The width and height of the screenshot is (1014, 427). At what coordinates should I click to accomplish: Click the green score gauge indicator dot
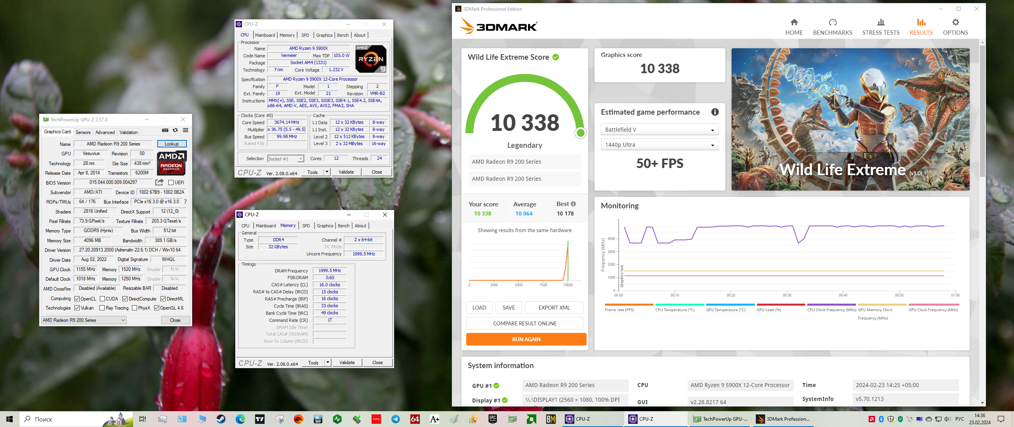(x=580, y=133)
